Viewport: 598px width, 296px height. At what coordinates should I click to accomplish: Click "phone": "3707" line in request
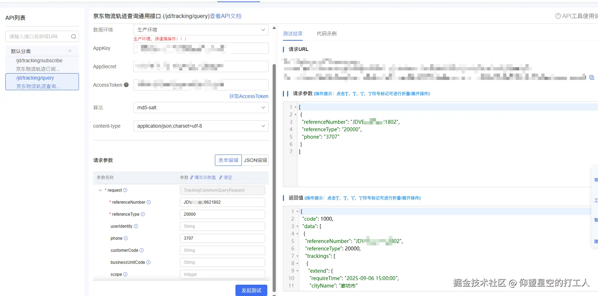click(320, 137)
